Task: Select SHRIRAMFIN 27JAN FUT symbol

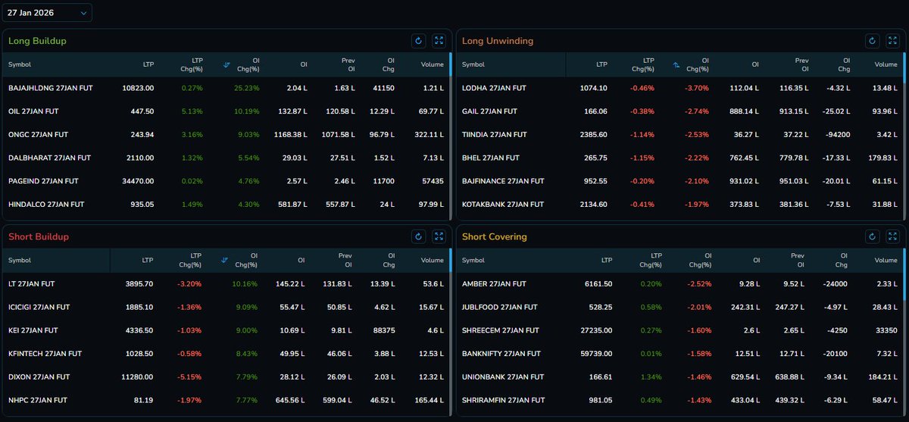Action: point(503,400)
